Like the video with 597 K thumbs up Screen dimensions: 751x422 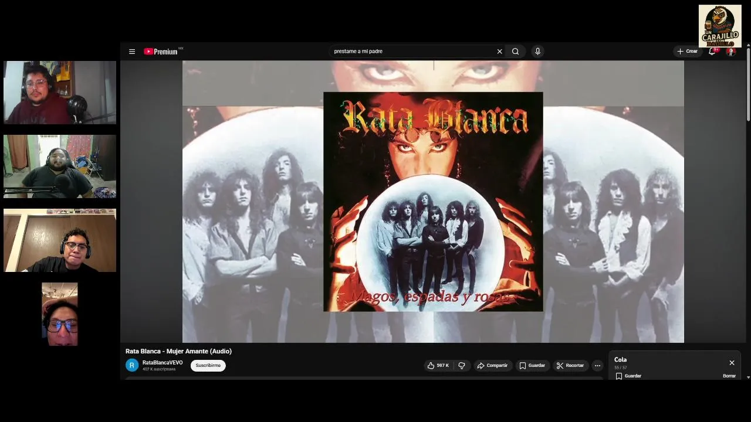438,366
